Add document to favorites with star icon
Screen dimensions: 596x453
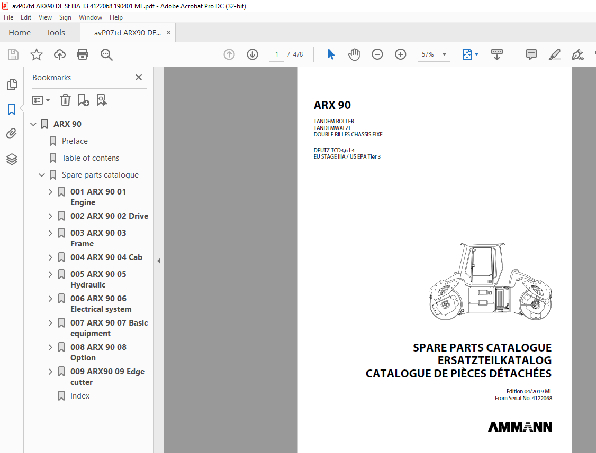click(x=37, y=54)
